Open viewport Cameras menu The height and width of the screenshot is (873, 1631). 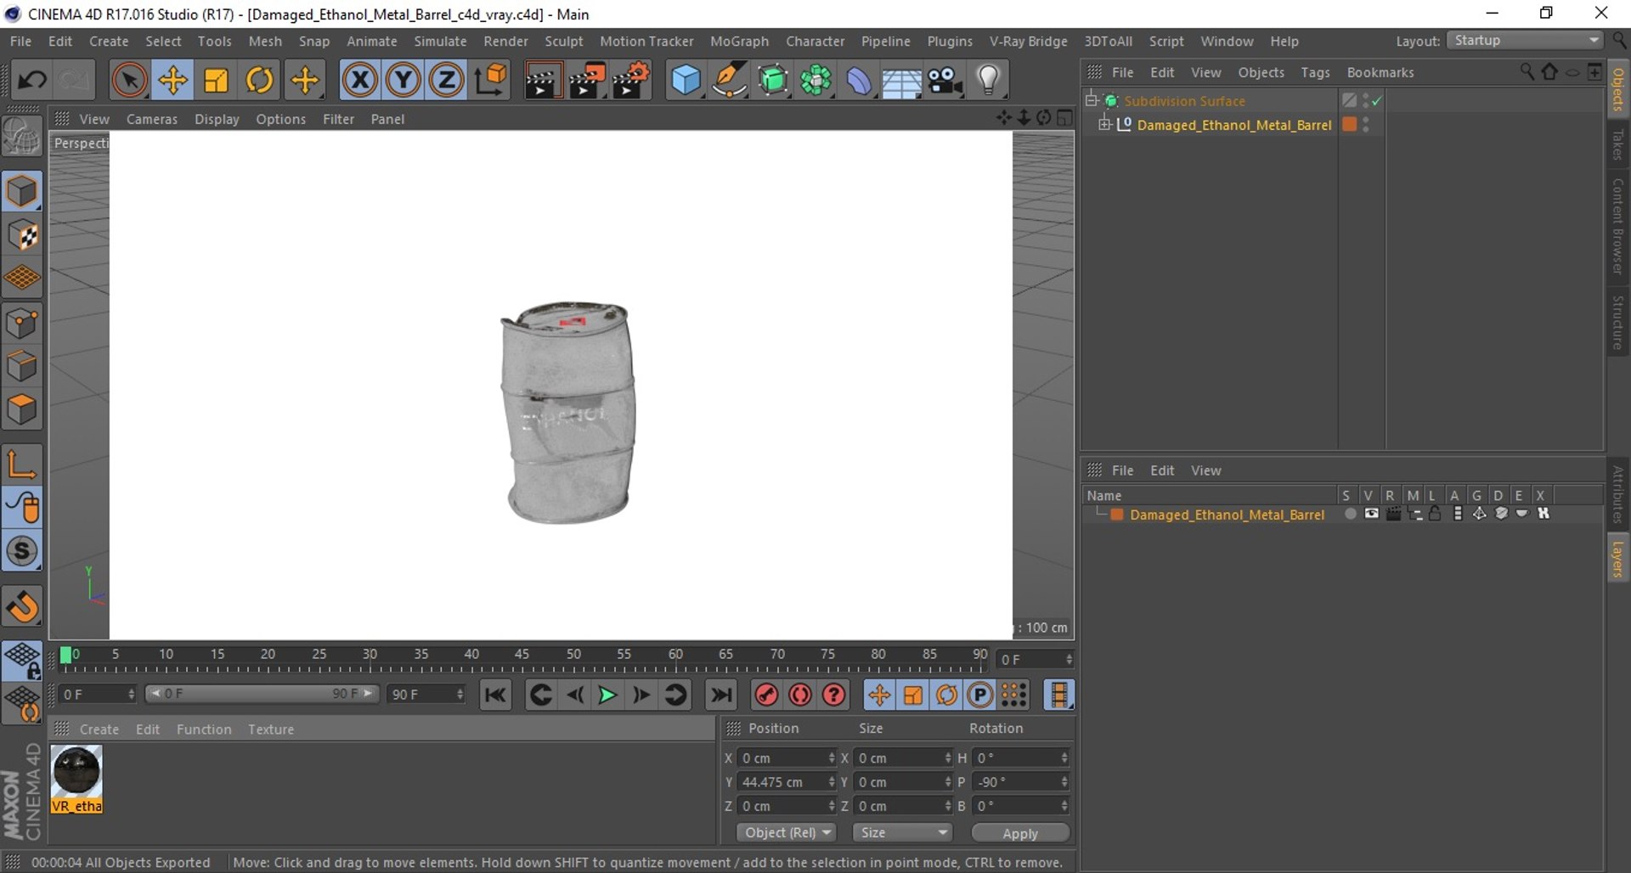[x=152, y=119]
